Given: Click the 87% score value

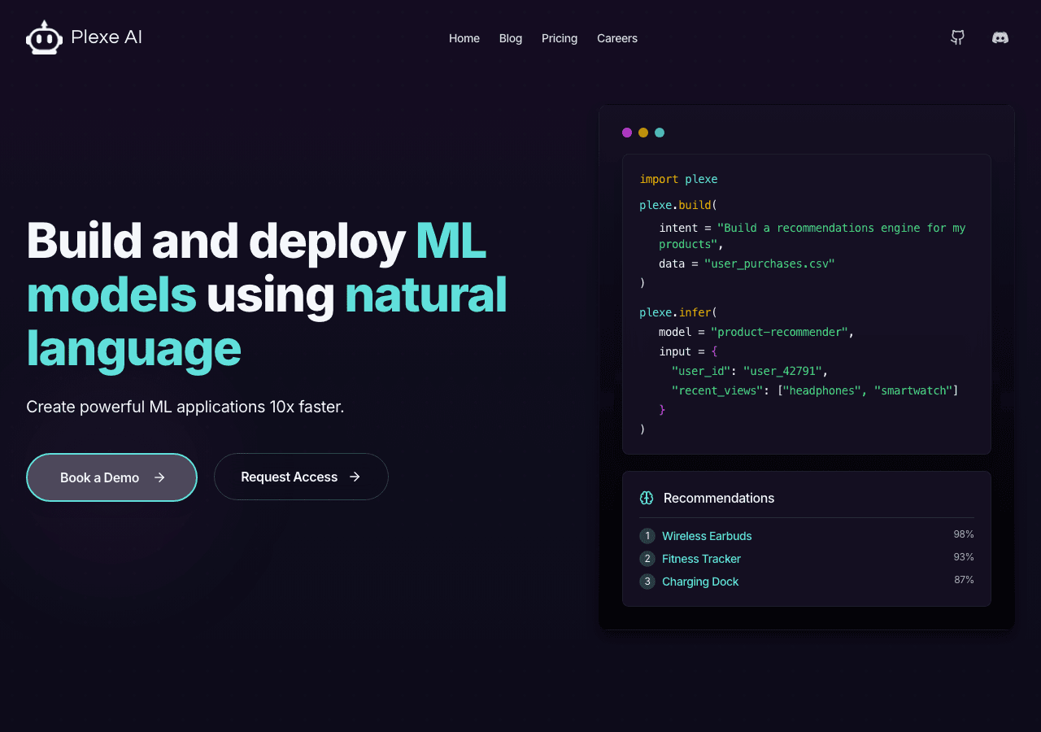Looking at the screenshot, I should click(x=964, y=580).
